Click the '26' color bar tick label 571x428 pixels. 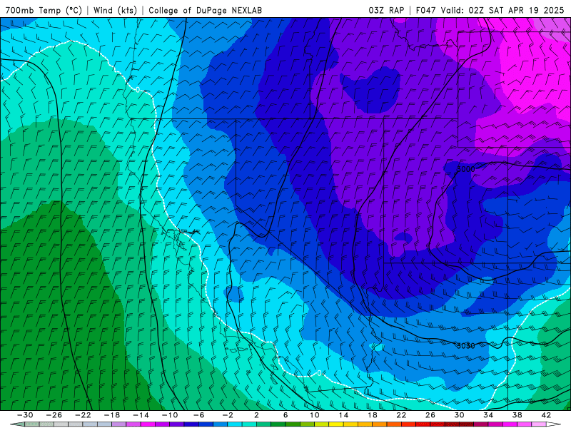(430, 415)
